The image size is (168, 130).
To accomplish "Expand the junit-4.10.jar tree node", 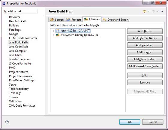I will click(x=53, y=31).
